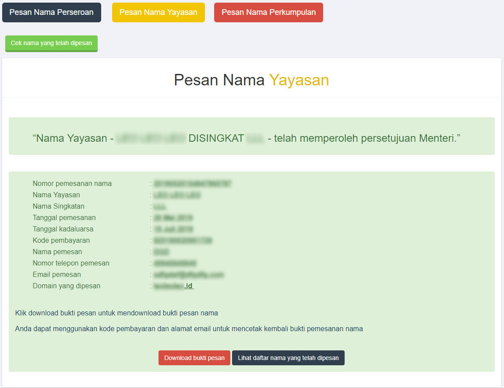
Task: Click the Menteri approval message banner
Action: (x=251, y=138)
